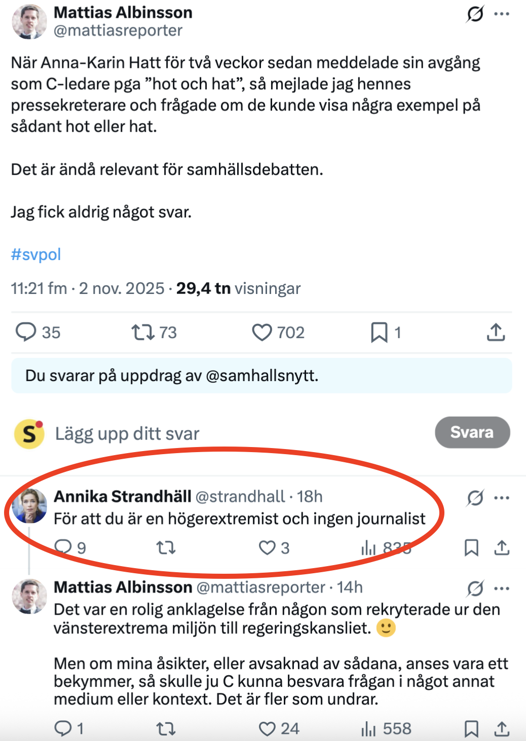Open more options on Annika Strandhäll's reply

(x=502, y=498)
